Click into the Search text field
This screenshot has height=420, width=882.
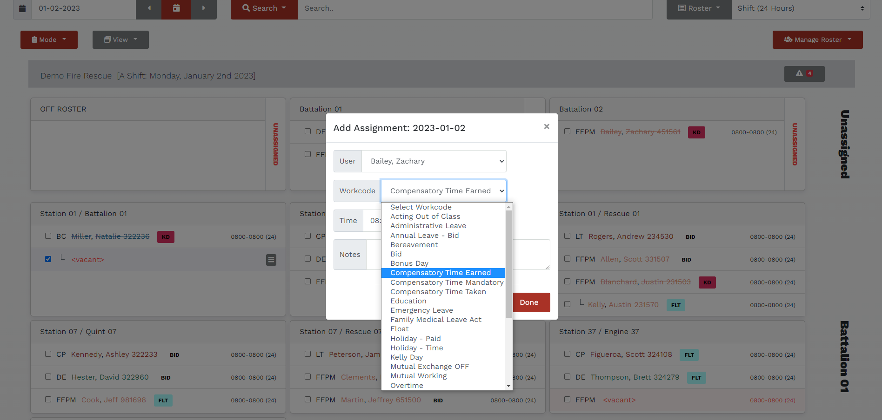[474, 8]
